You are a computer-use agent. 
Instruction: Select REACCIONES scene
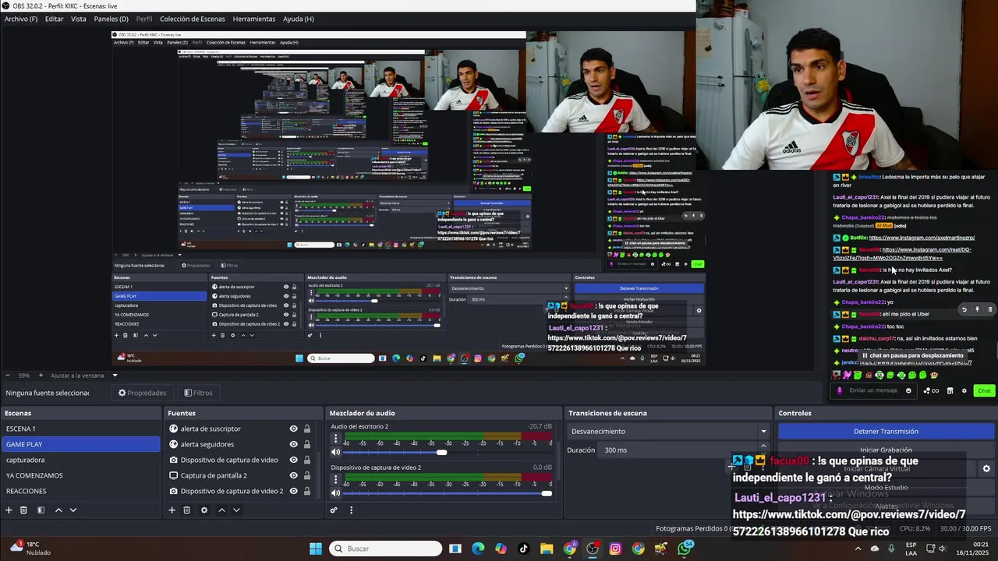[x=81, y=491]
